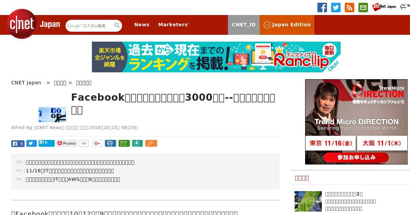Click the Rakuten Ranclip banner ad
Screen dimensions: 410x215
[x=216, y=57]
